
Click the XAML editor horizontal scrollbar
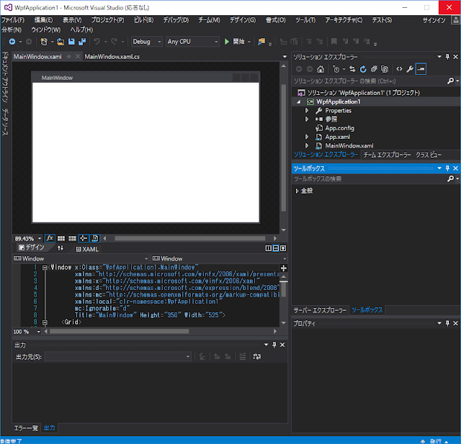coord(119,332)
